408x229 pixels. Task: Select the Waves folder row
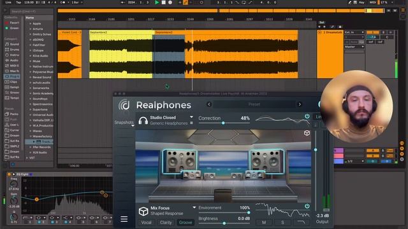click(x=40, y=131)
